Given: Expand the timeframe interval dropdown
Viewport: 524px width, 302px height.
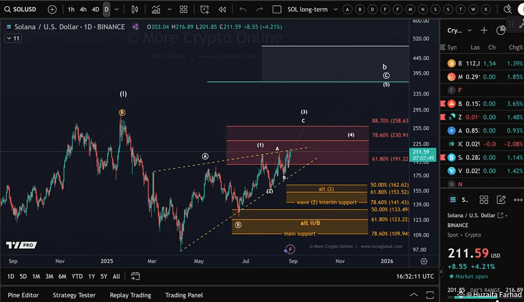Looking at the screenshot, I should (x=117, y=10).
